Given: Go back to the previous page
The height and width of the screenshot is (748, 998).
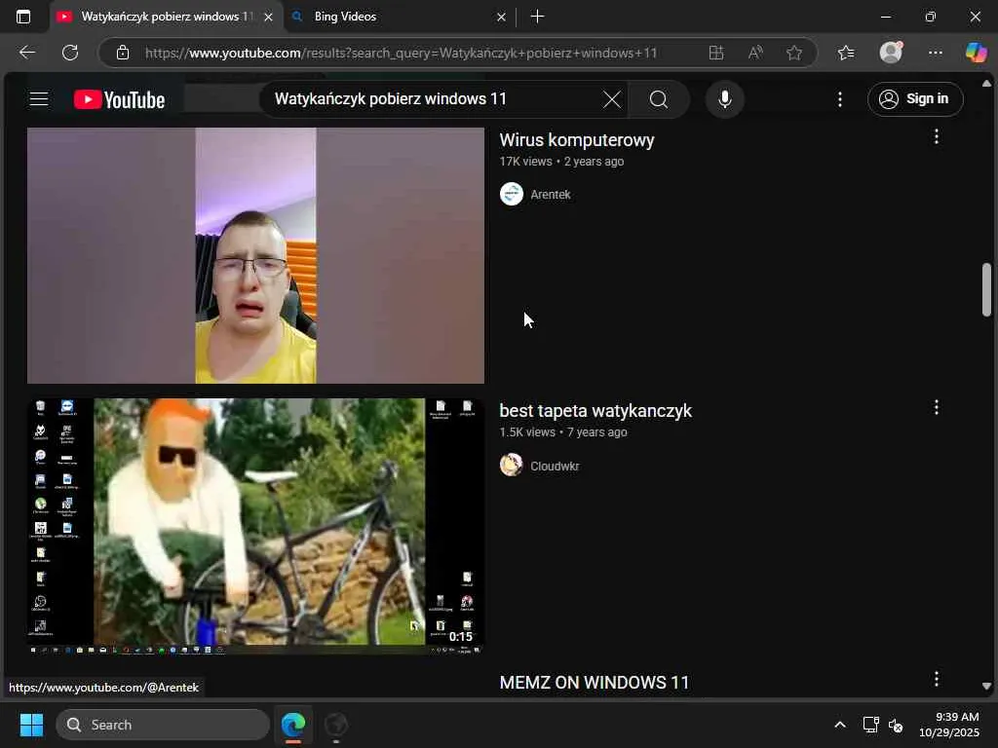Looking at the screenshot, I should pos(27,53).
